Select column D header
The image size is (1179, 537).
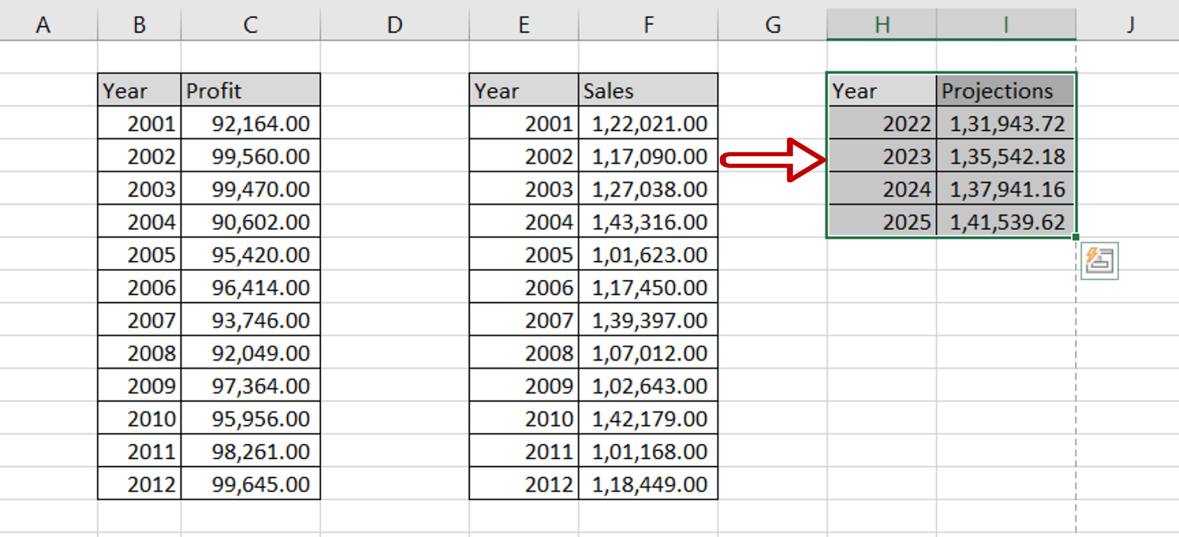(x=395, y=25)
